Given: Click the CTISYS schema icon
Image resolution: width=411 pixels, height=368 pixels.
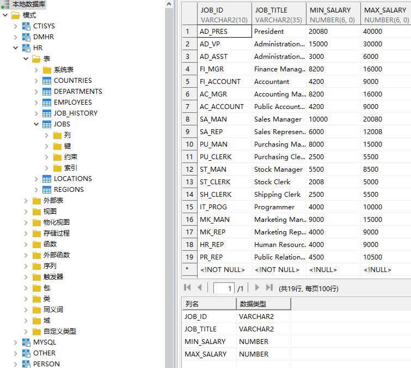Looking at the screenshot, I should pyautogui.click(x=26, y=26).
